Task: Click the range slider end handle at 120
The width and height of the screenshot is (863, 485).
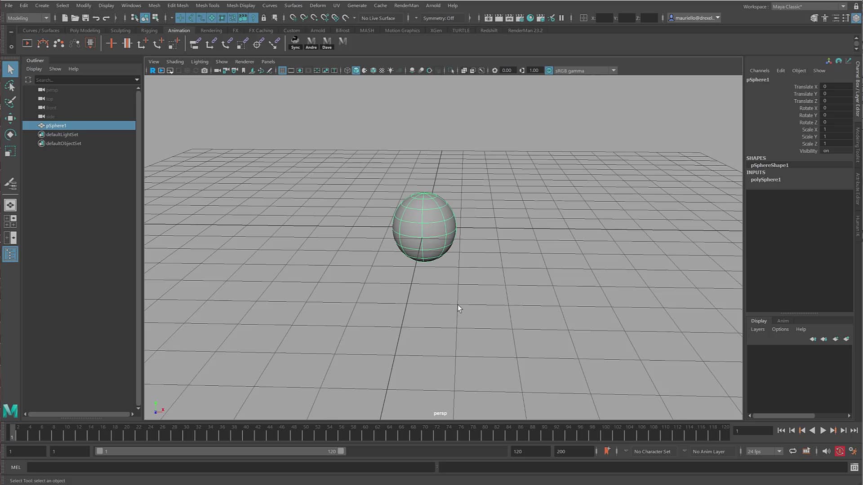Action: click(341, 451)
